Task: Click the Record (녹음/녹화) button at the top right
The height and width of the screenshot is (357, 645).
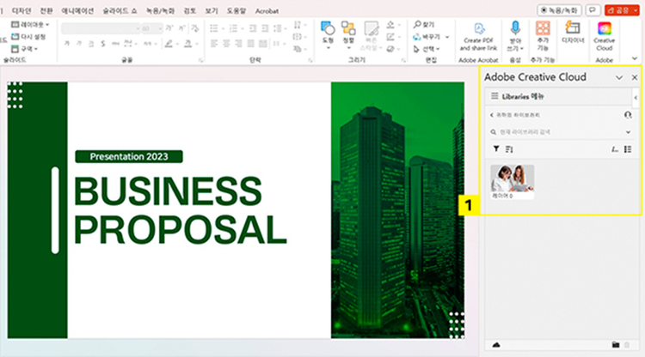Action: click(x=559, y=9)
